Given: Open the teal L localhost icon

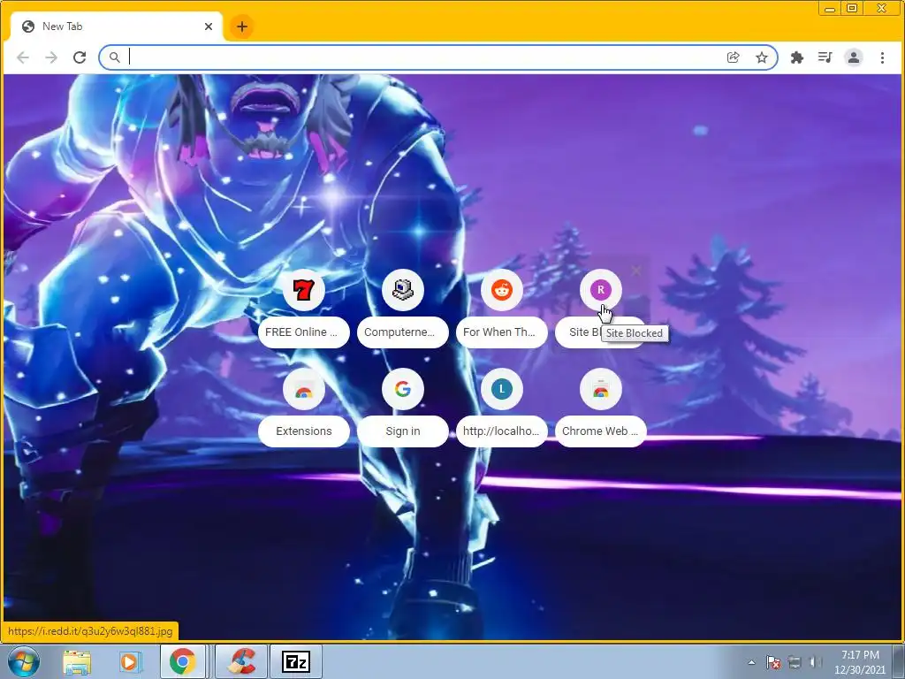Looking at the screenshot, I should tap(502, 389).
